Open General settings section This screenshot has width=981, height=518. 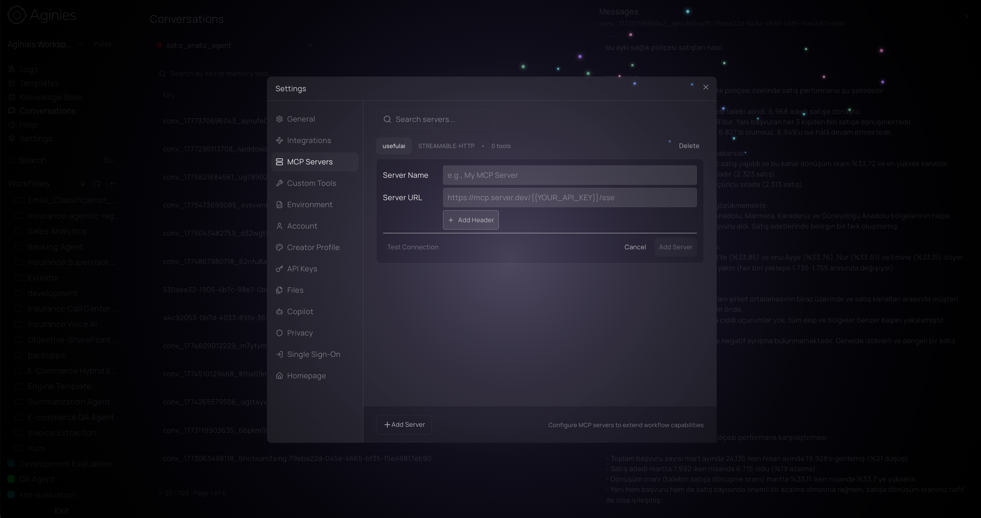pyautogui.click(x=315, y=119)
